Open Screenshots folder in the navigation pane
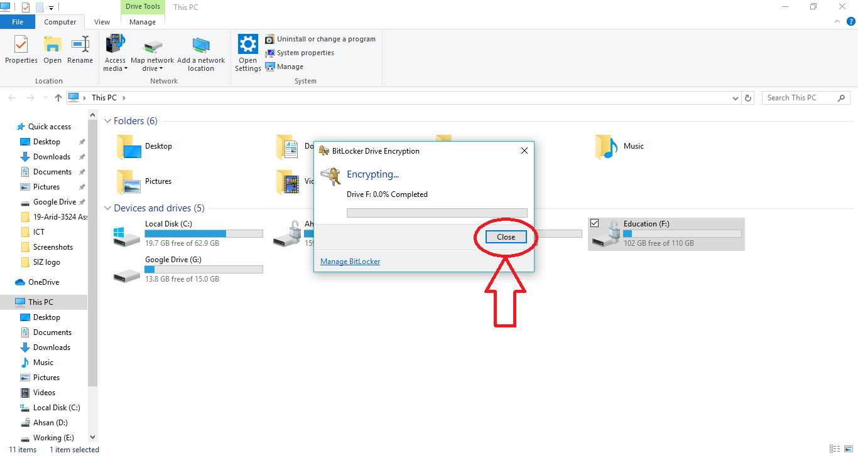This screenshot has height=456, width=858. (53, 247)
